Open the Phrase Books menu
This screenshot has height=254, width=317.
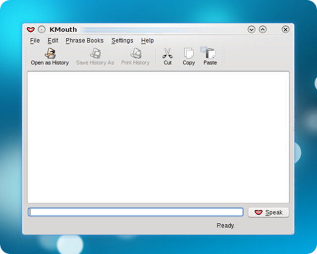coord(85,41)
